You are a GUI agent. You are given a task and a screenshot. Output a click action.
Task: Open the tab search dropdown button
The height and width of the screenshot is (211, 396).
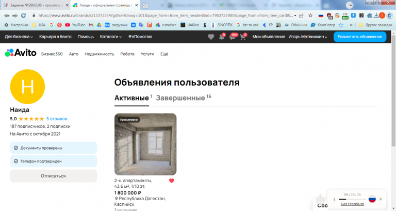pos(350,5)
